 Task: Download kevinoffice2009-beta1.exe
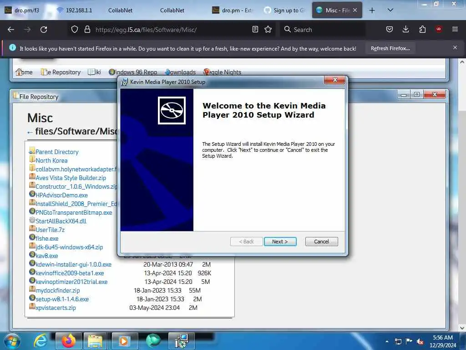point(70,273)
